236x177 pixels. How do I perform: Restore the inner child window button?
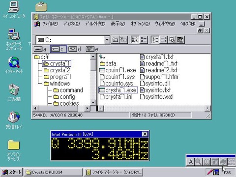click(x=200, y=30)
